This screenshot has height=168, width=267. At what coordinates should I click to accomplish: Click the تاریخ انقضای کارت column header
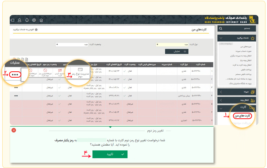(114, 65)
